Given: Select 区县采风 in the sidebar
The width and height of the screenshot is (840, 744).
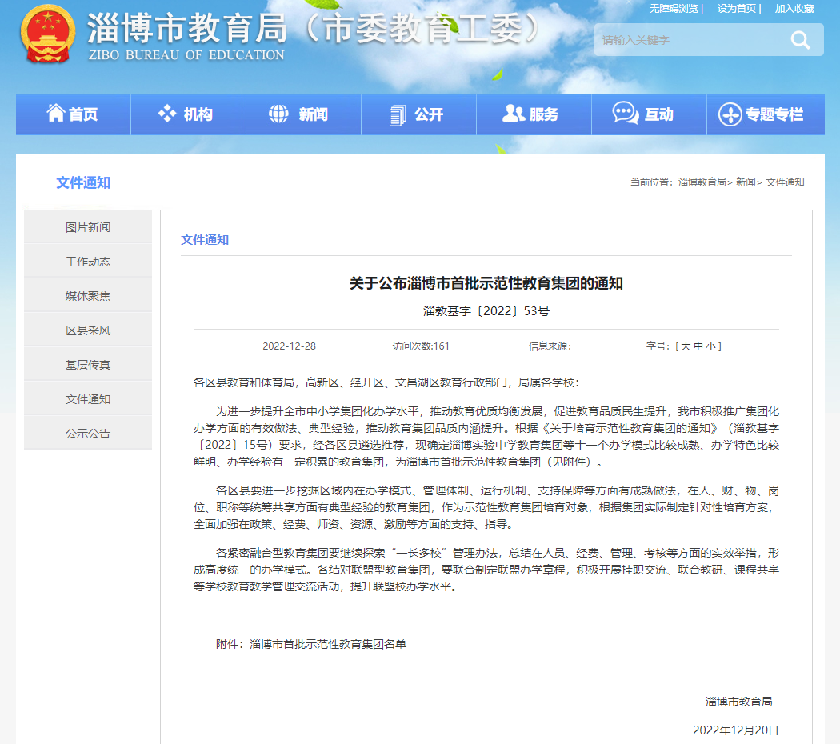Looking at the screenshot, I should pos(87,329).
